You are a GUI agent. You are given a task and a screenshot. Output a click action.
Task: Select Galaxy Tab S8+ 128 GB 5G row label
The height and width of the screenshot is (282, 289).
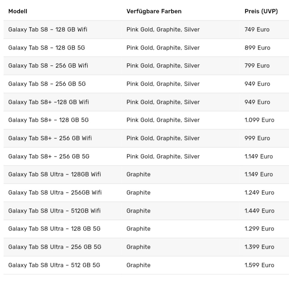48,120
